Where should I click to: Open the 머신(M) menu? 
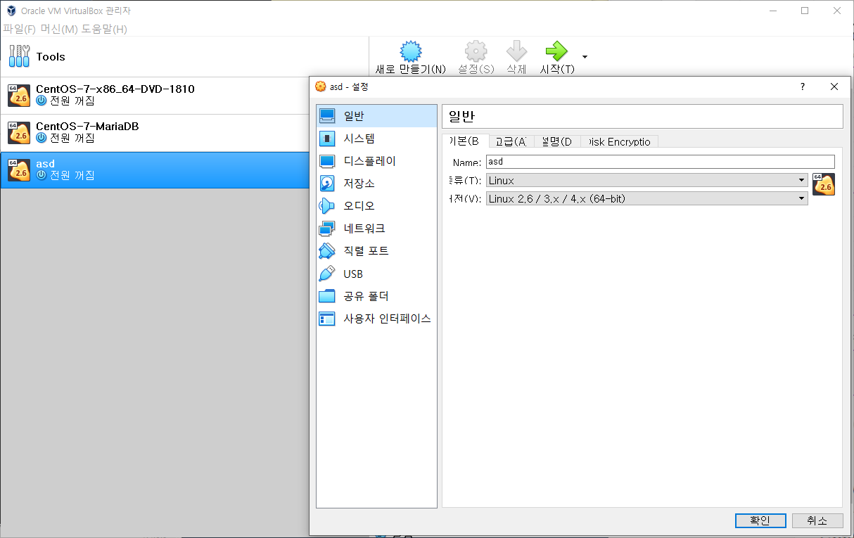click(x=59, y=29)
